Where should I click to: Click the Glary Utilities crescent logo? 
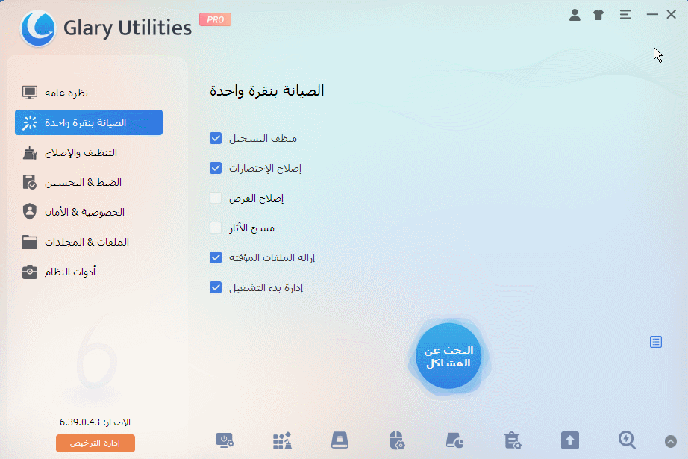tap(38, 28)
